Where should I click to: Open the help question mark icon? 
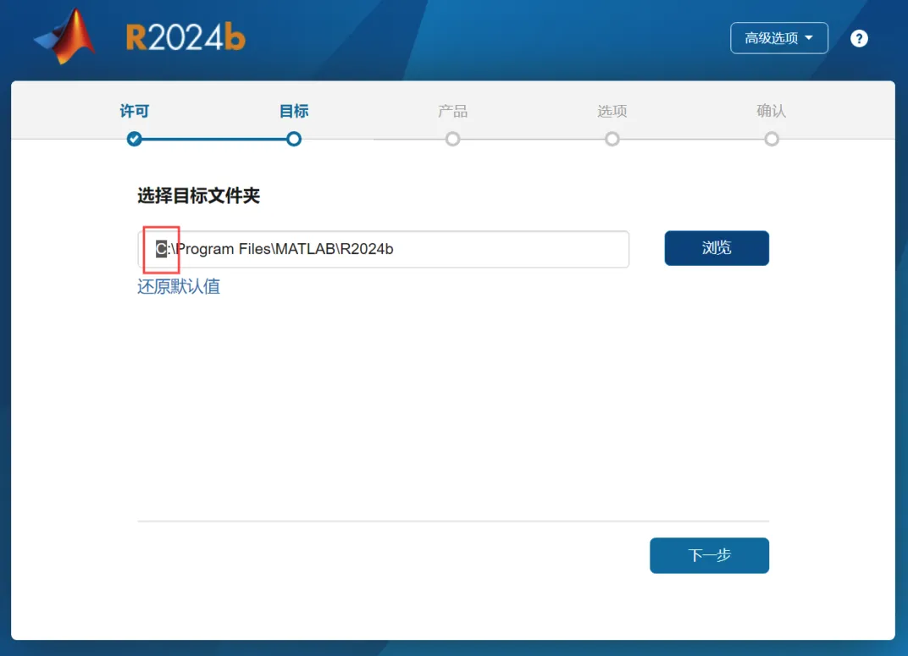(x=859, y=39)
